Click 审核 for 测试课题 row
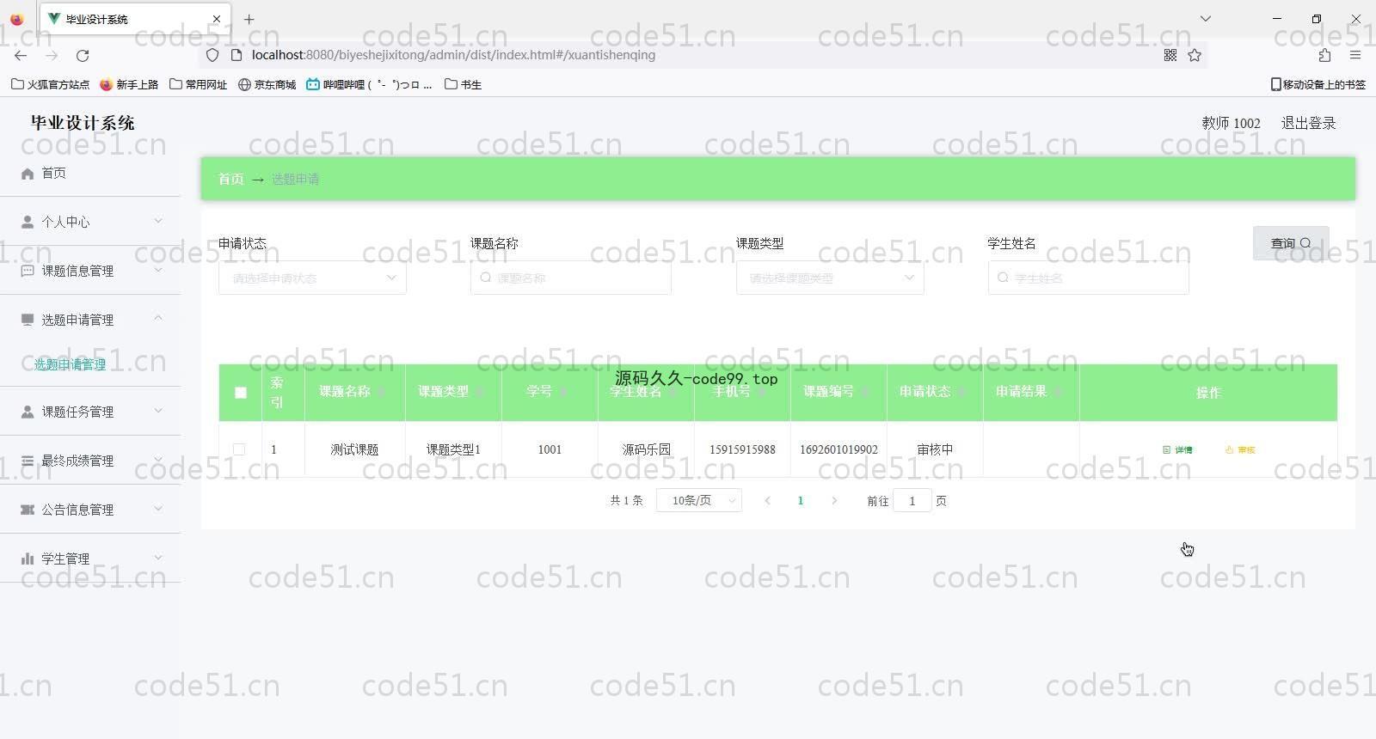 coord(1240,449)
